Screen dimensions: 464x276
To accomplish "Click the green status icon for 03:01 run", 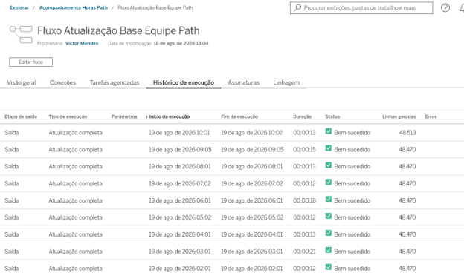I will click(x=328, y=250).
